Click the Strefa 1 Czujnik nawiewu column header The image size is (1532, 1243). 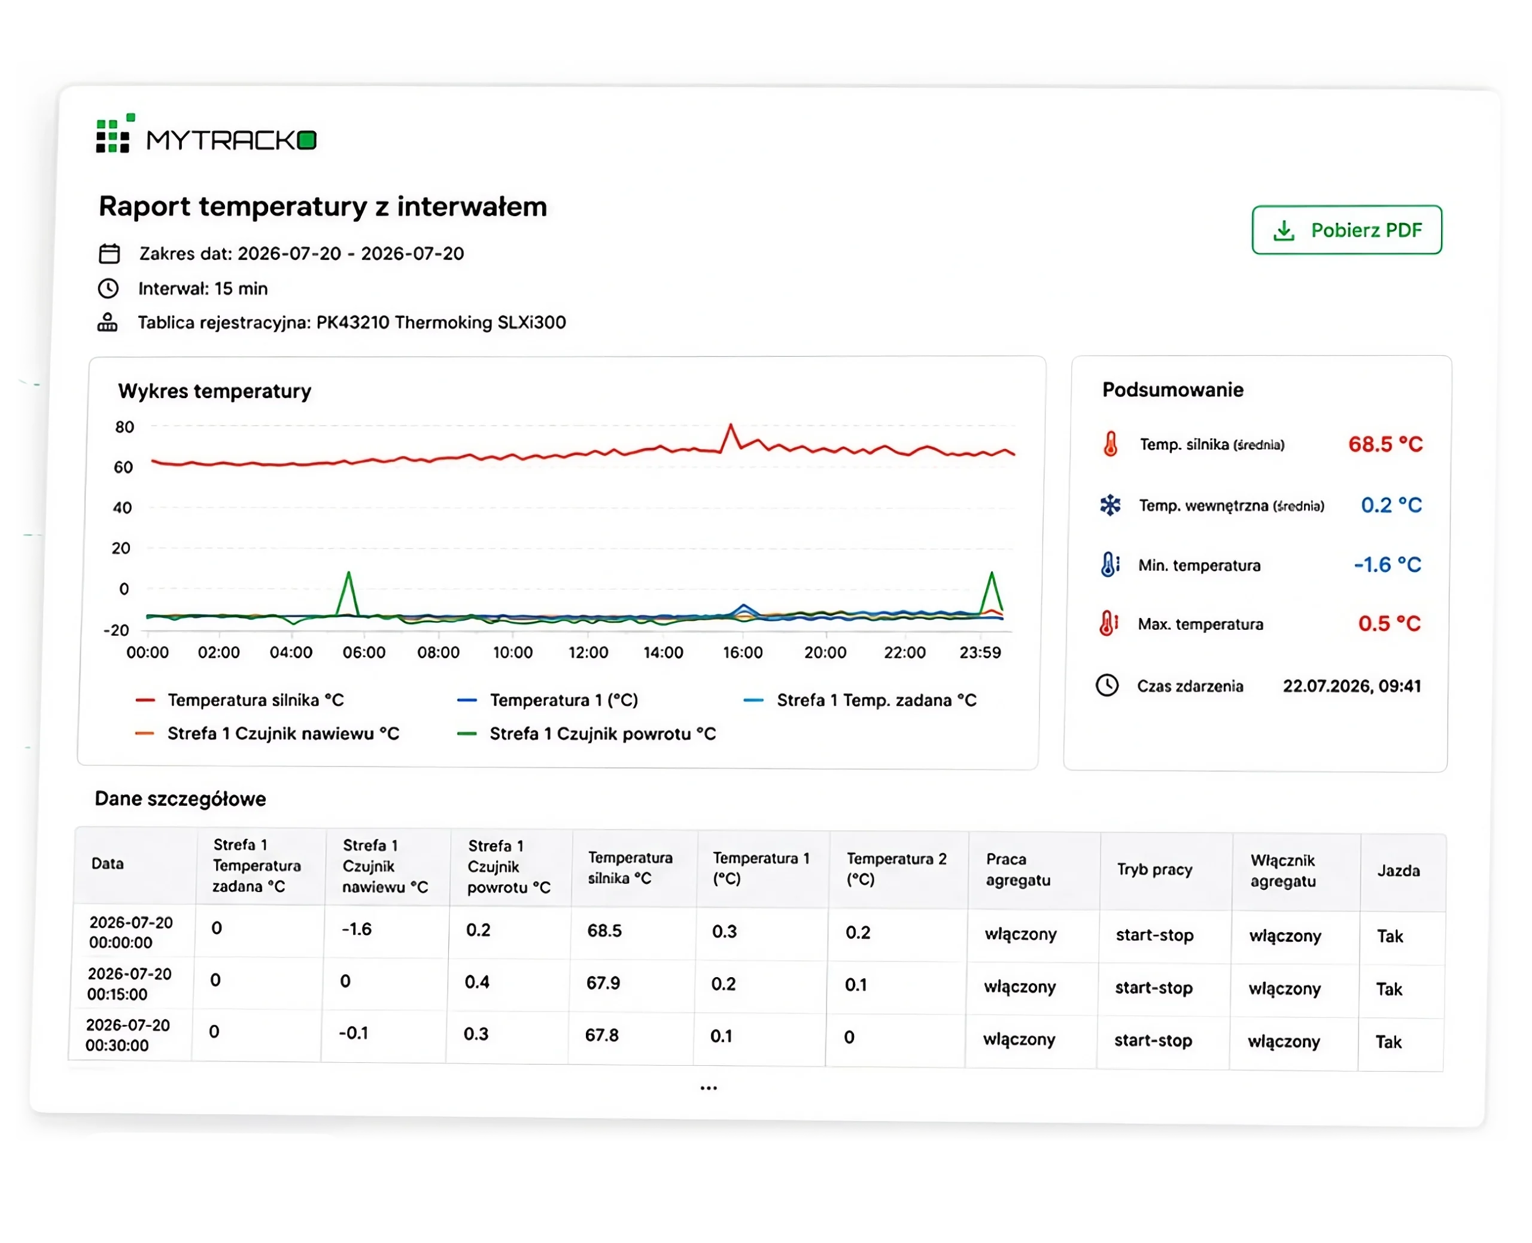tap(387, 866)
